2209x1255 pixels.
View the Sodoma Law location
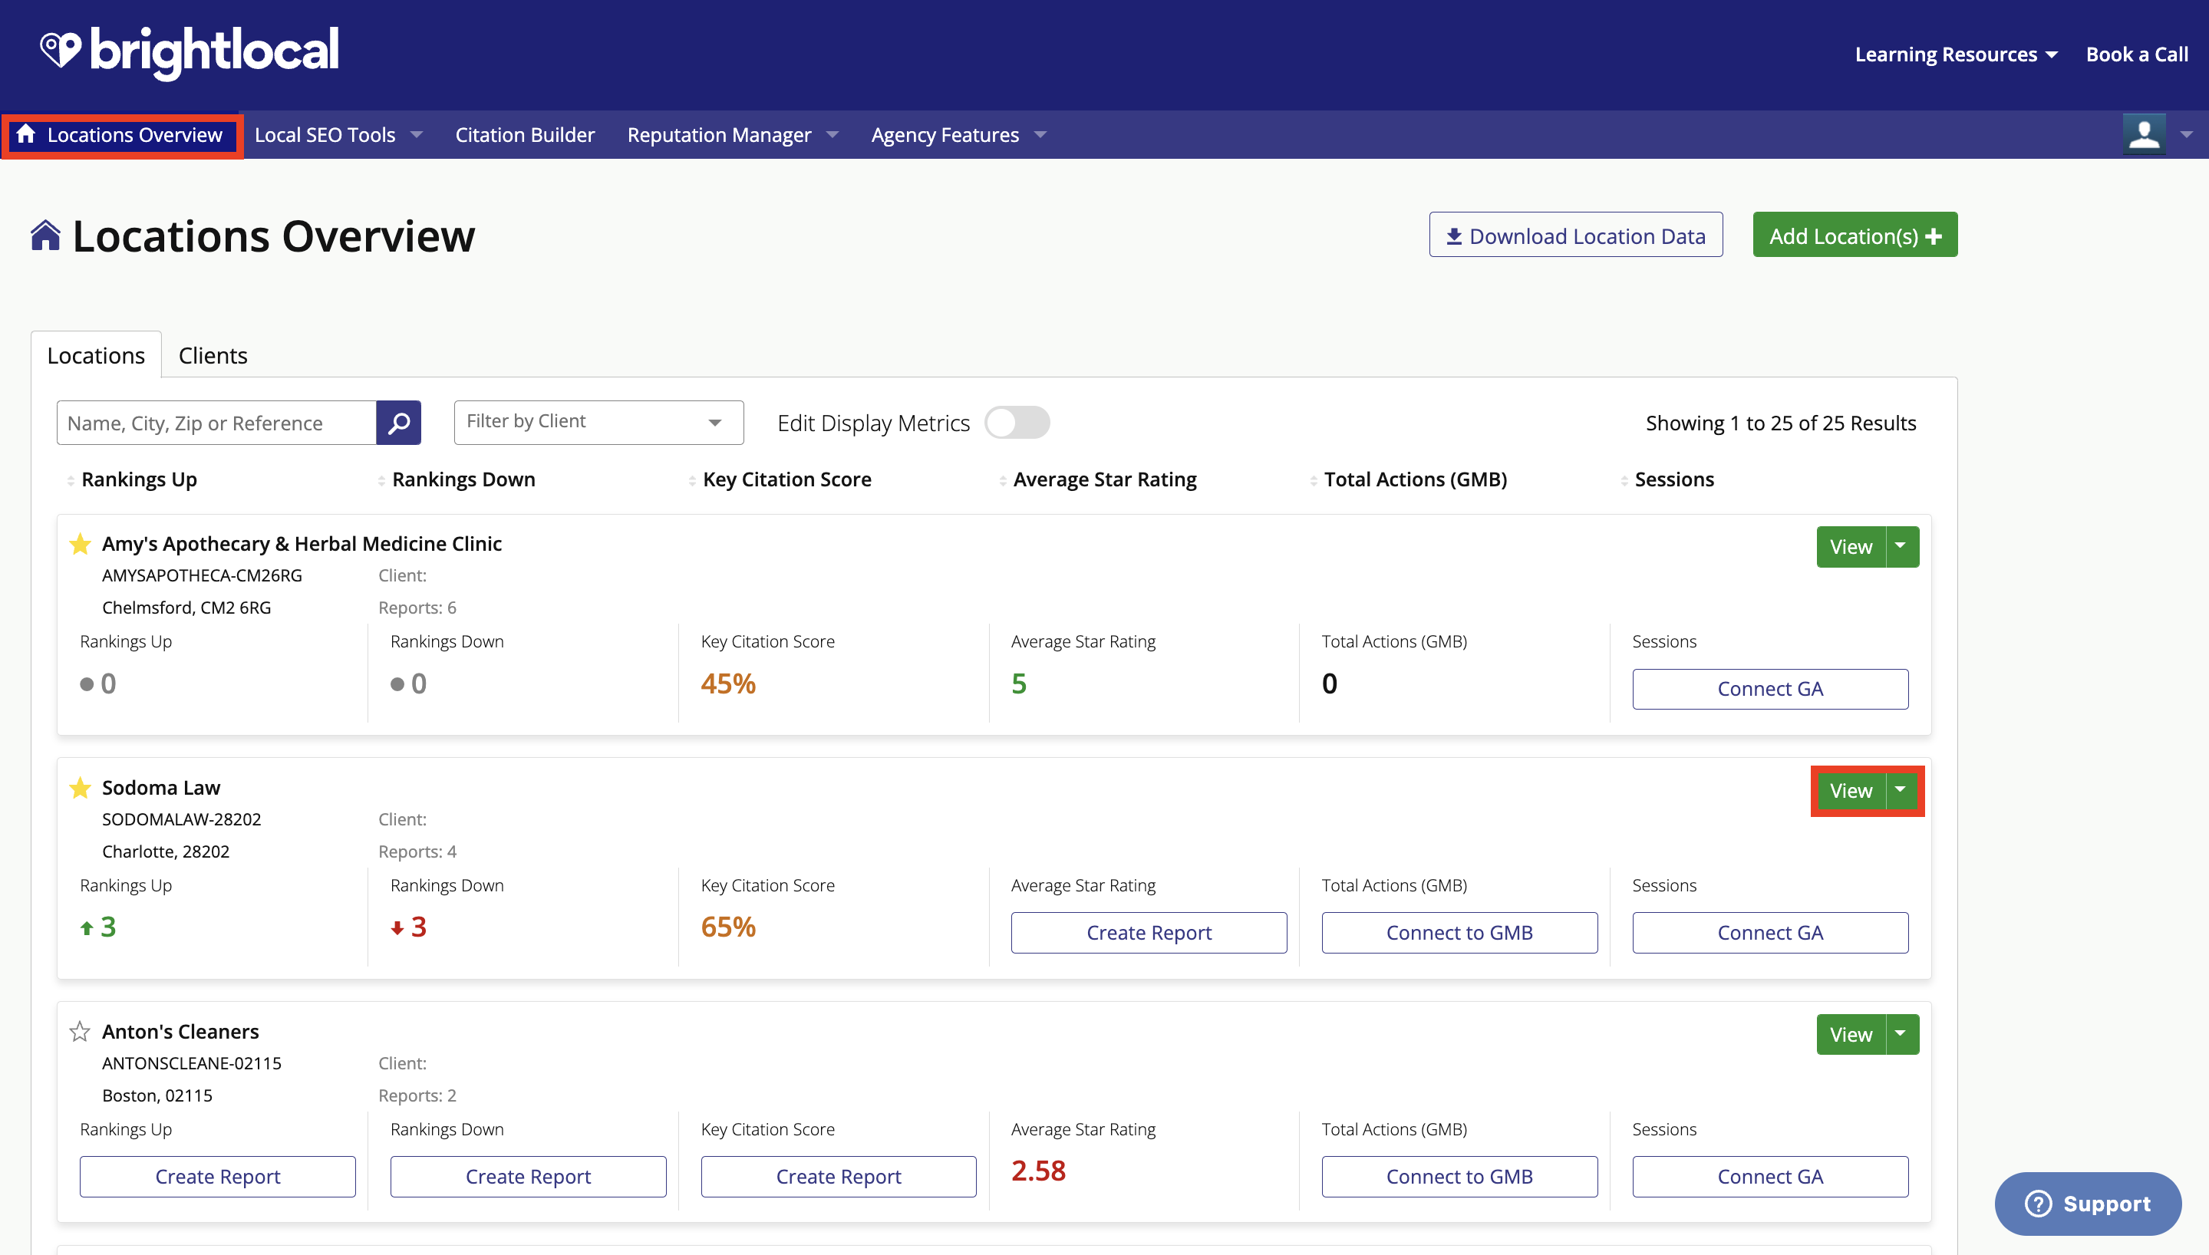pos(1851,790)
